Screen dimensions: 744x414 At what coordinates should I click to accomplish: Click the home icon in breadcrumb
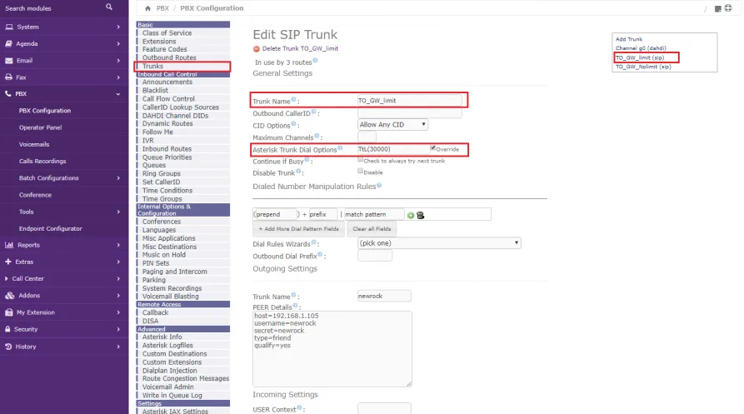(x=147, y=8)
